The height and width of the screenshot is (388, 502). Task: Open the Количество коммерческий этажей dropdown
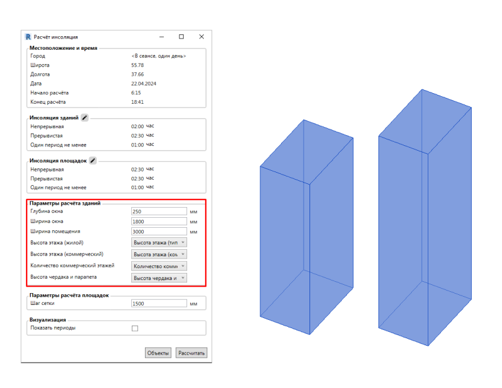tap(159, 266)
